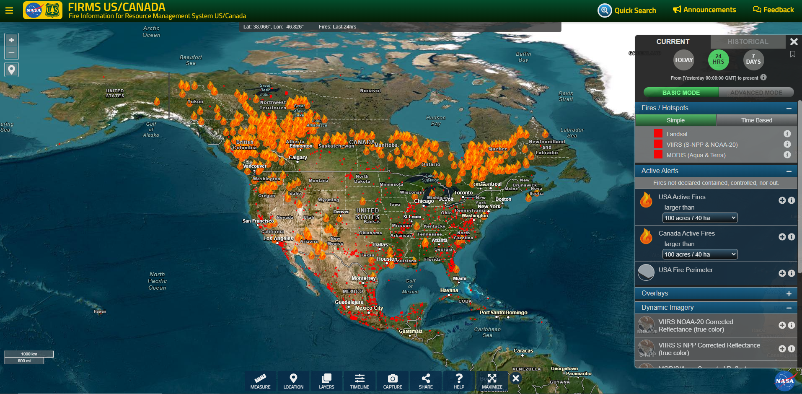
Task: Show info about the time range
Action: (763, 77)
